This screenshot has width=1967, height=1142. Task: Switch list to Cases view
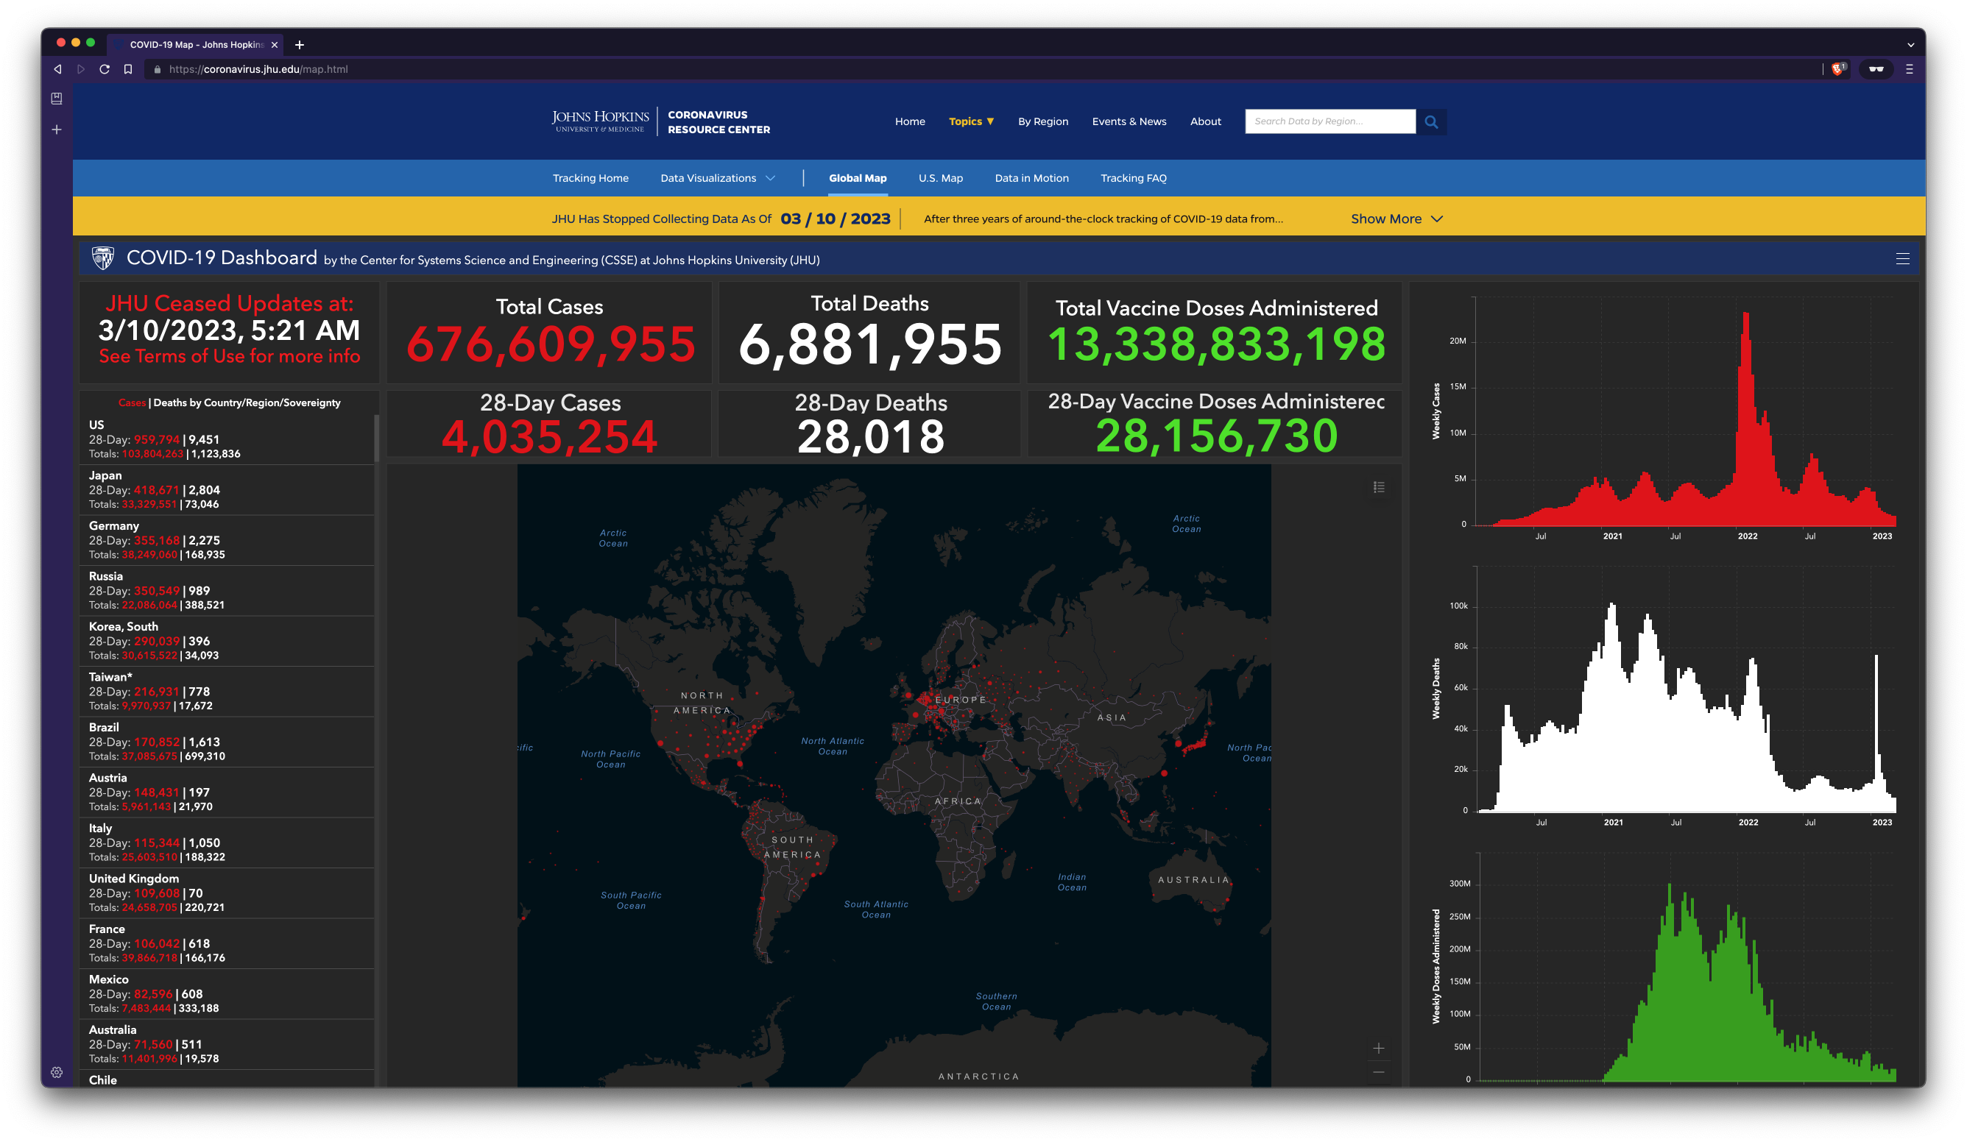click(132, 402)
